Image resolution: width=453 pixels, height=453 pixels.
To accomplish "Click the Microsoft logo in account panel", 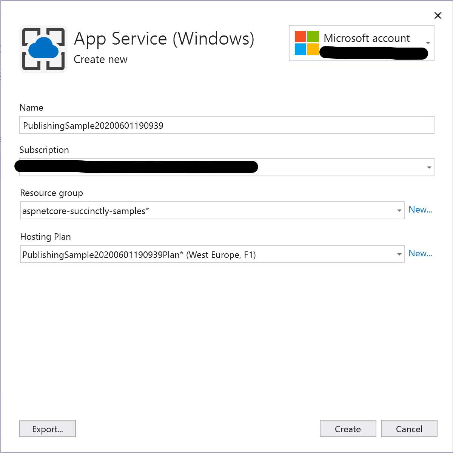I will 306,43.
